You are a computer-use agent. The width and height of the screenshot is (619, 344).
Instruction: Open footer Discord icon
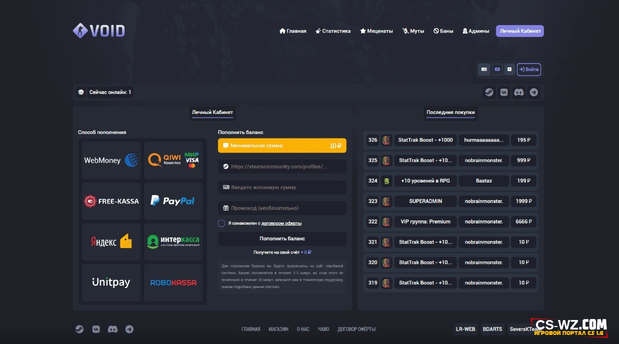(113, 329)
